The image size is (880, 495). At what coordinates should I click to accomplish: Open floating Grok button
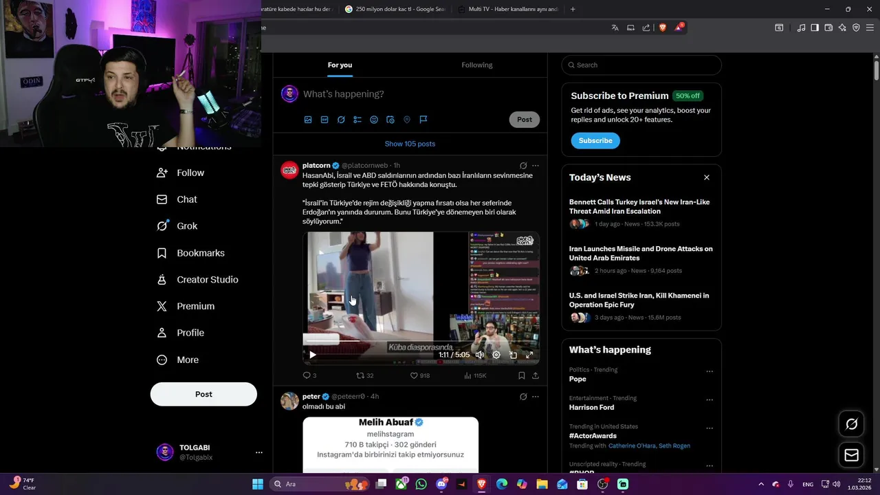click(851, 424)
